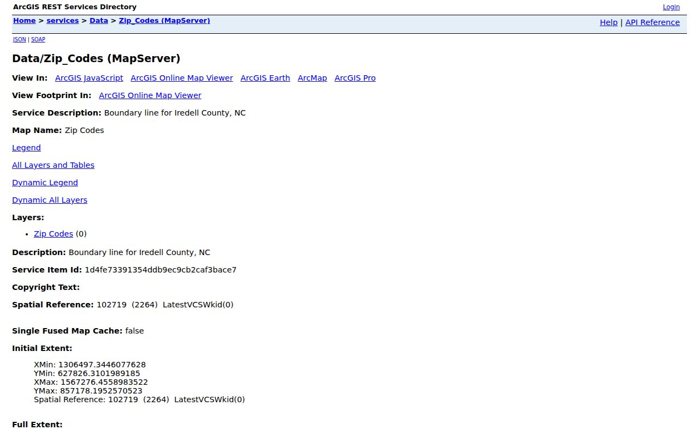Click the ArcGIS REST Services Directory title
699x436 pixels.
coord(75,7)
